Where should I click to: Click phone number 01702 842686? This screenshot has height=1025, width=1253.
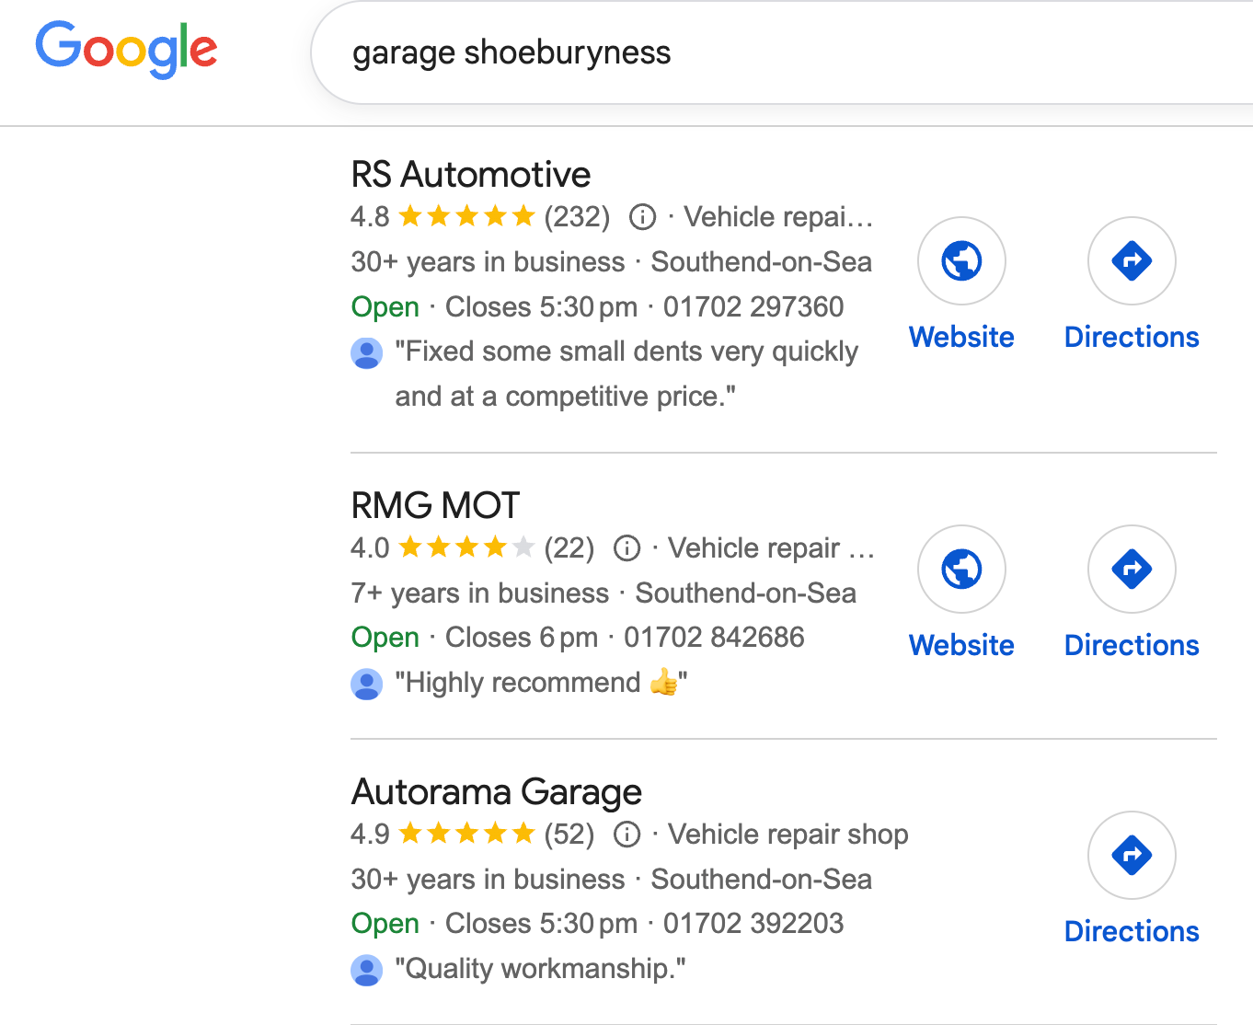tap(714, 637)
